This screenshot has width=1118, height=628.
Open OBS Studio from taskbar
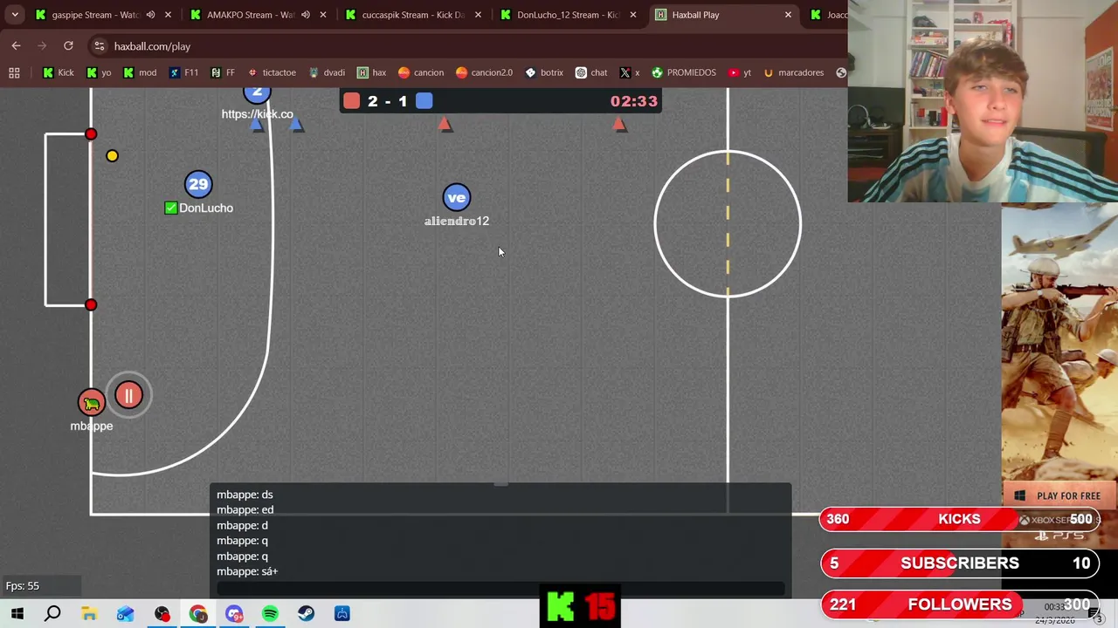(x=162, y=613)
